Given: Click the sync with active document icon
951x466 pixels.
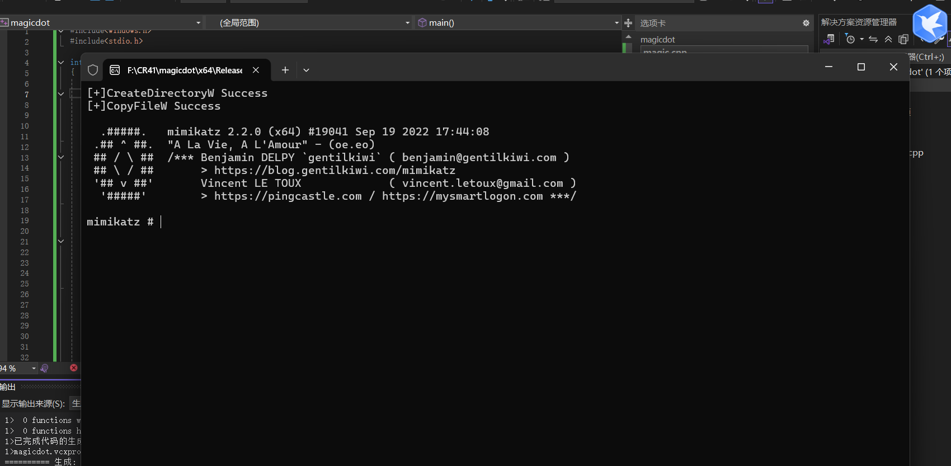Looking at the screenshot, I should tap(873, 39).
